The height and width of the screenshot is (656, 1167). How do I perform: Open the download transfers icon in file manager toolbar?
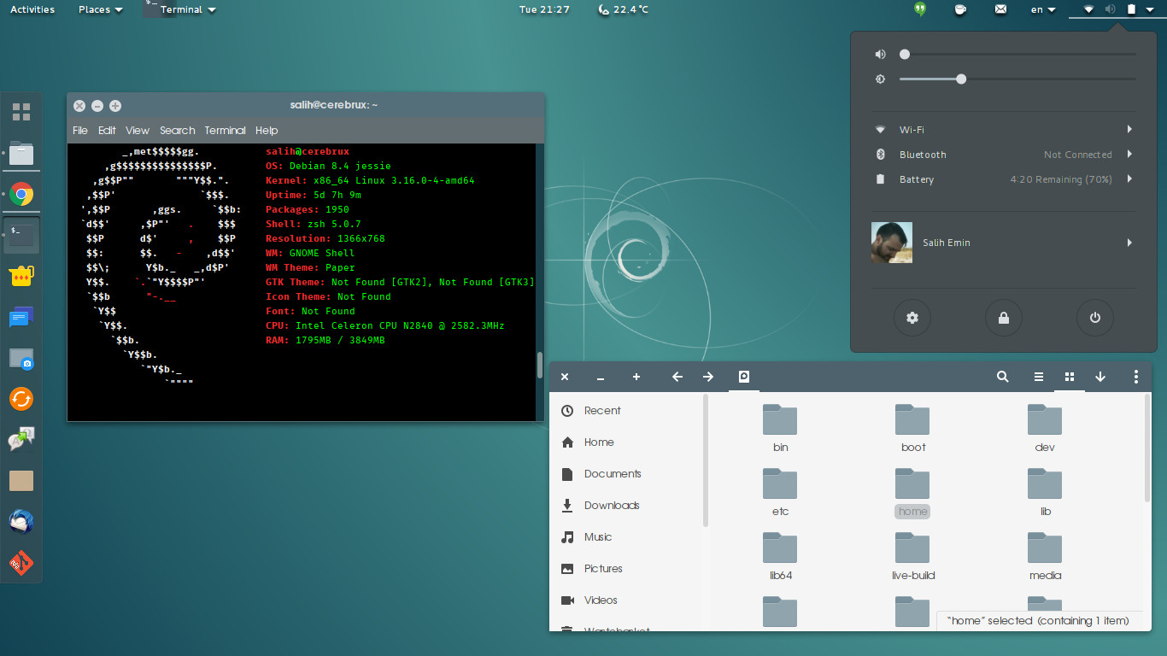1100,376
